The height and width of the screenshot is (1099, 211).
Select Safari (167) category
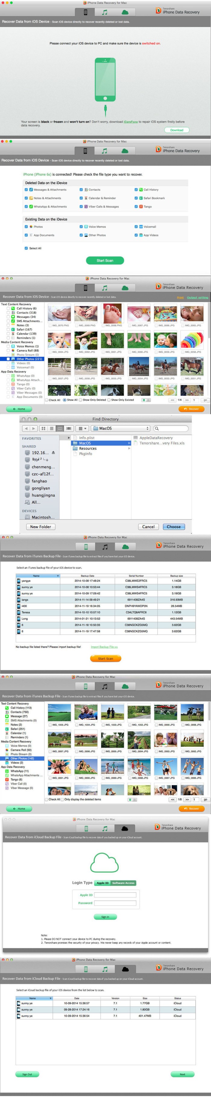click(22, 329)
